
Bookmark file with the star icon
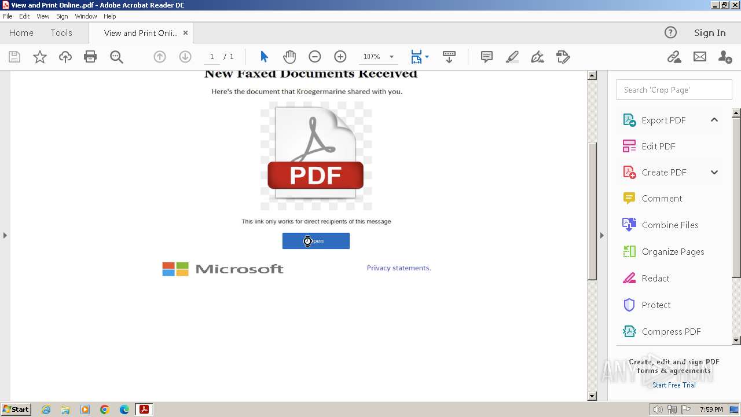point(40,57)
